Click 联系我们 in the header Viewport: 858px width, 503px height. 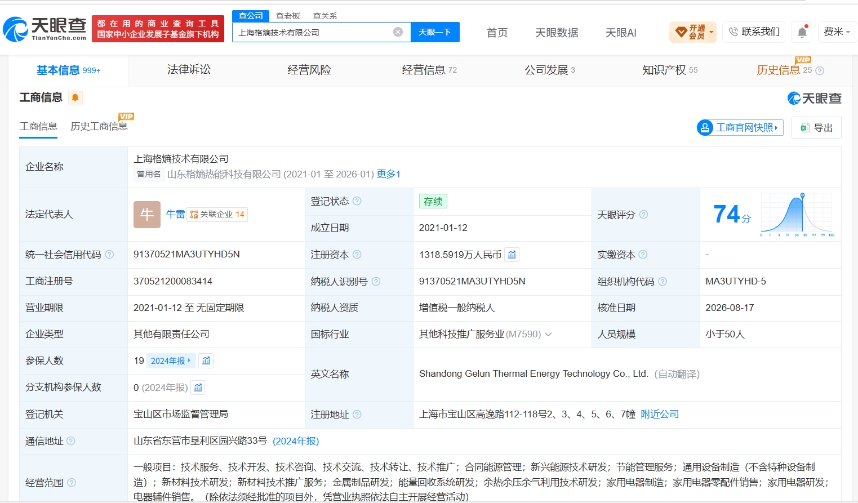tap(754, 32)
